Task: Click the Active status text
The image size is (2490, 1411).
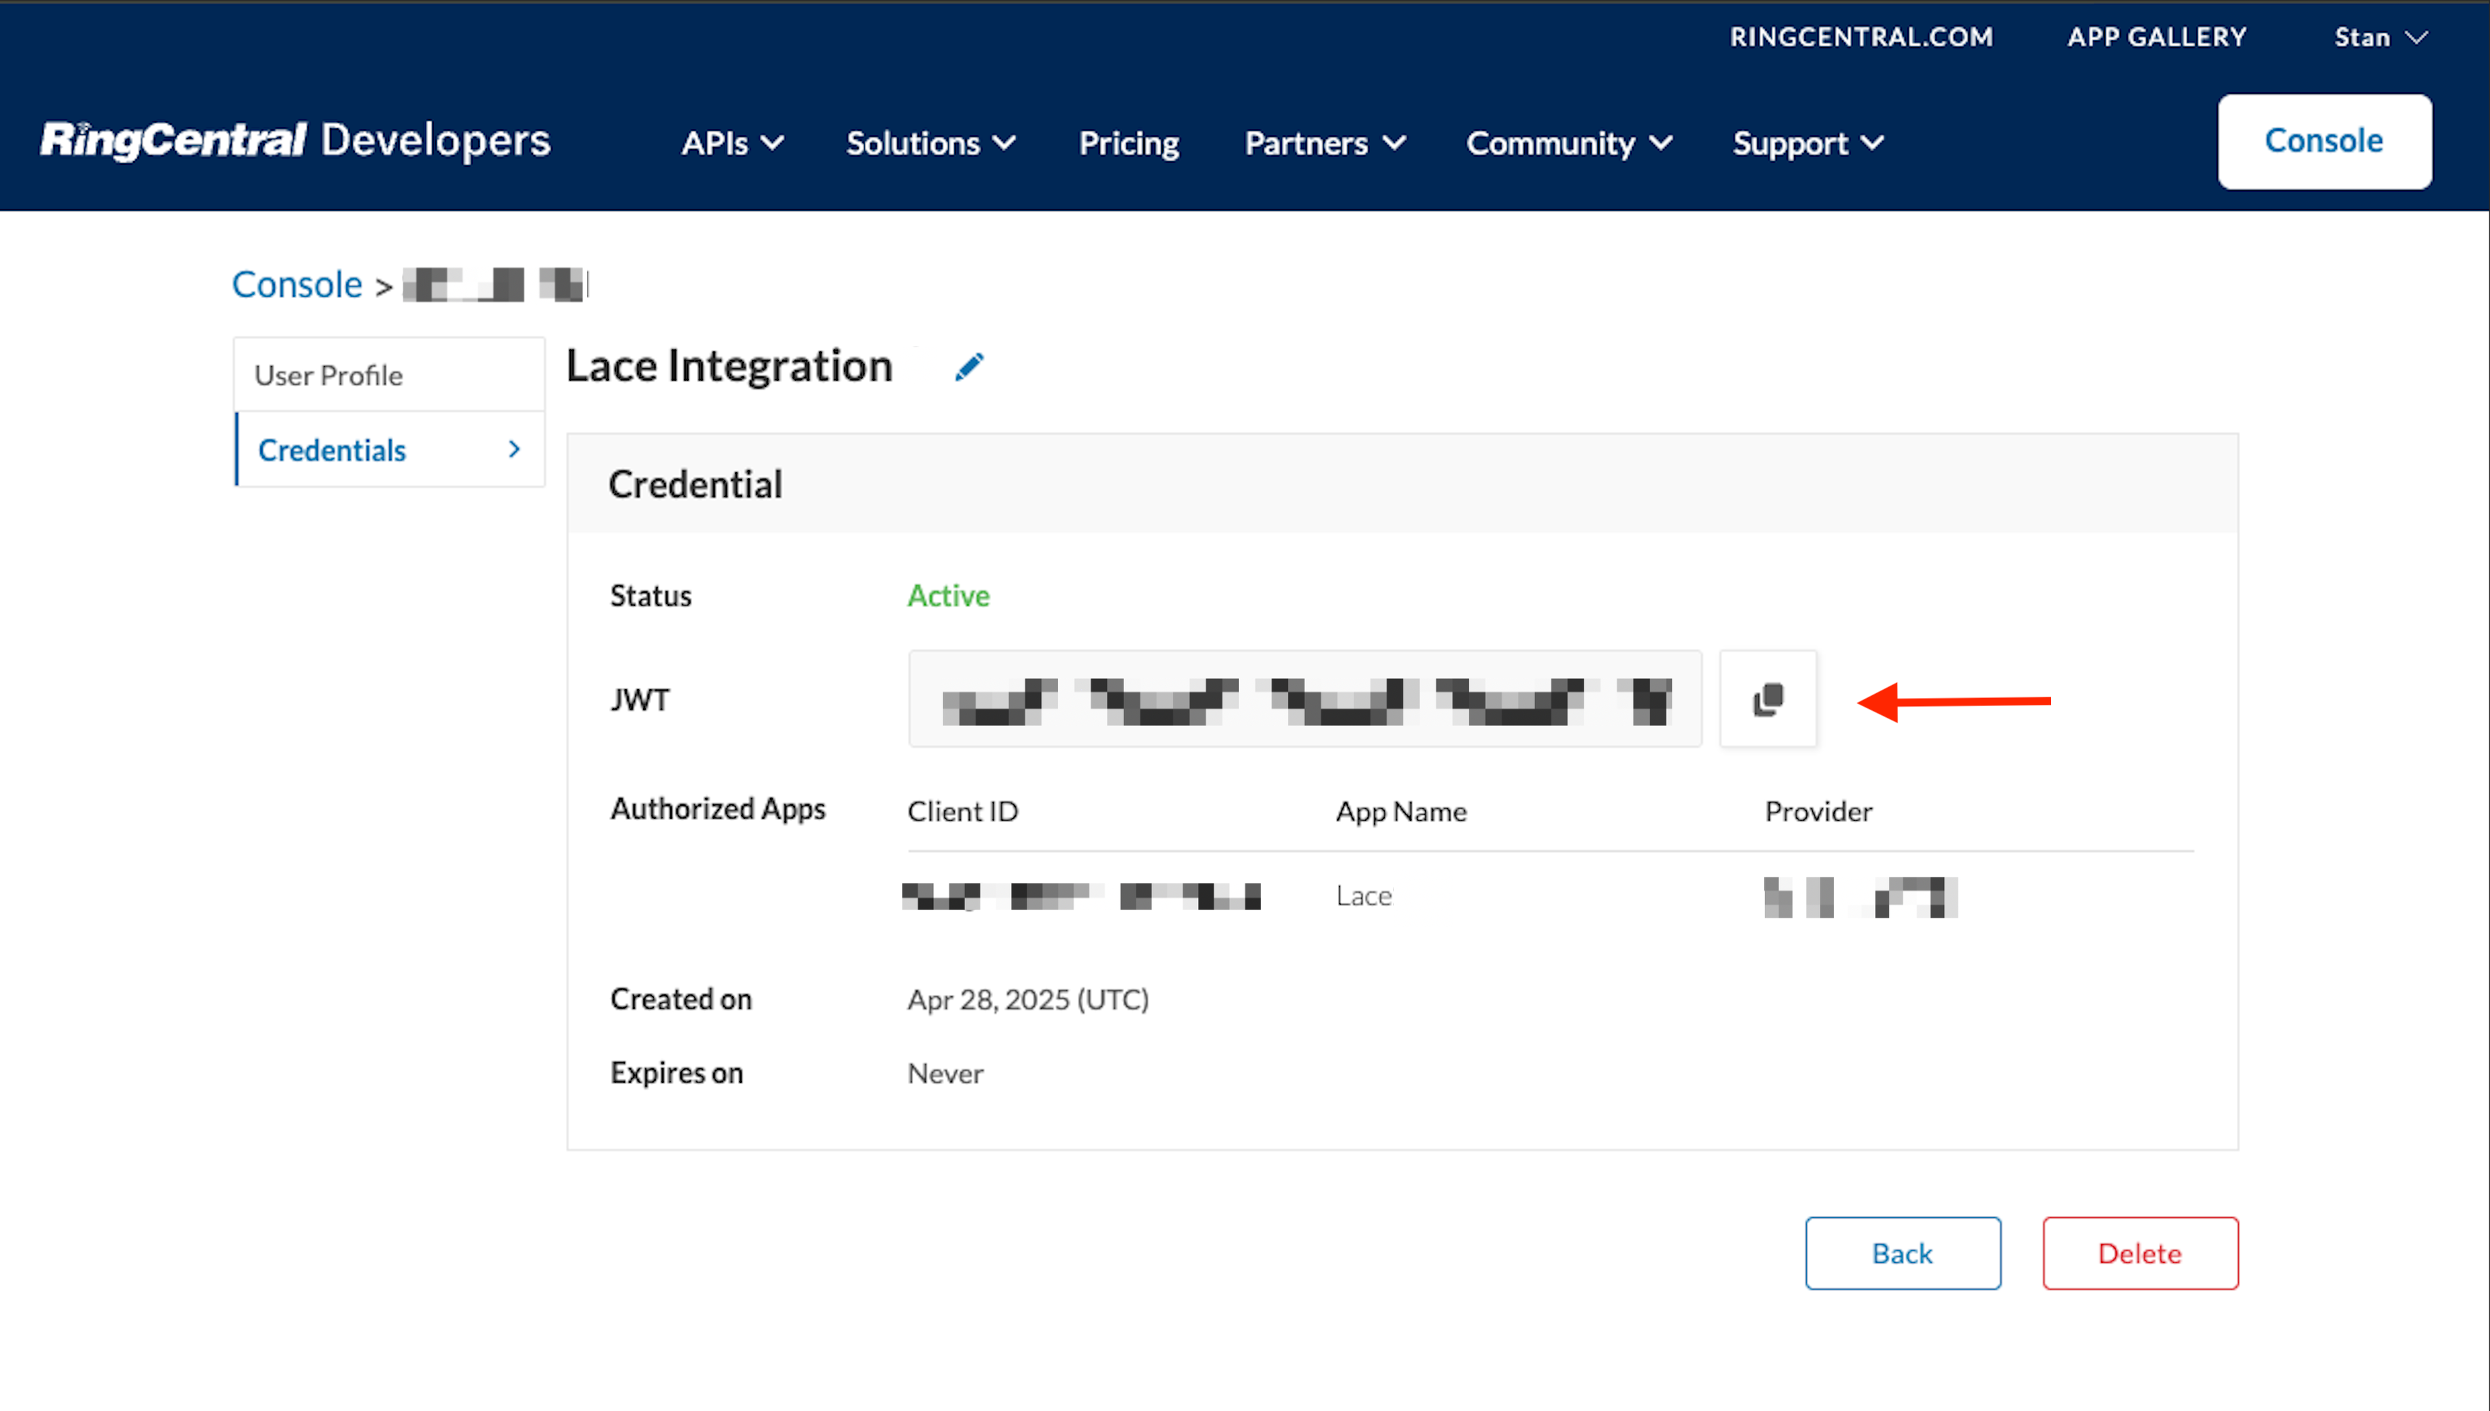Action: [x=948, y=595]
